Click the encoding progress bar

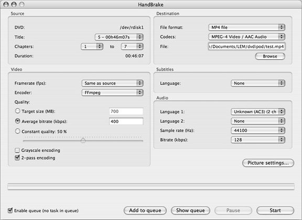(151, 186)
